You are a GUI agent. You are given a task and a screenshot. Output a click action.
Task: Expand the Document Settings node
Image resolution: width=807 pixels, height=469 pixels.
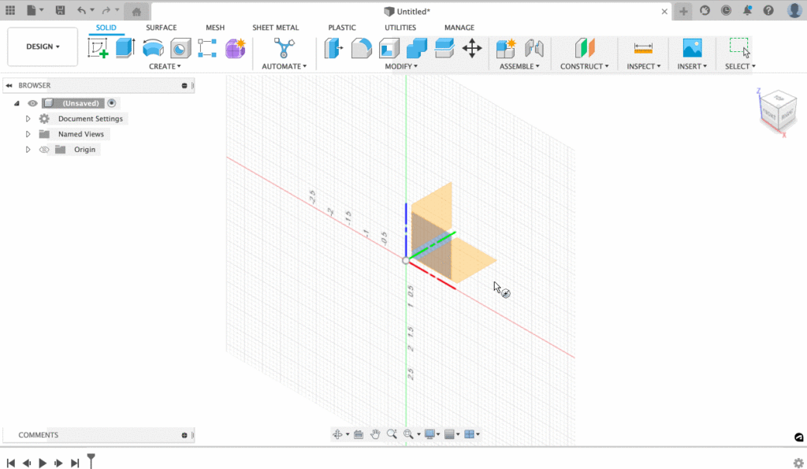point(28,119)
